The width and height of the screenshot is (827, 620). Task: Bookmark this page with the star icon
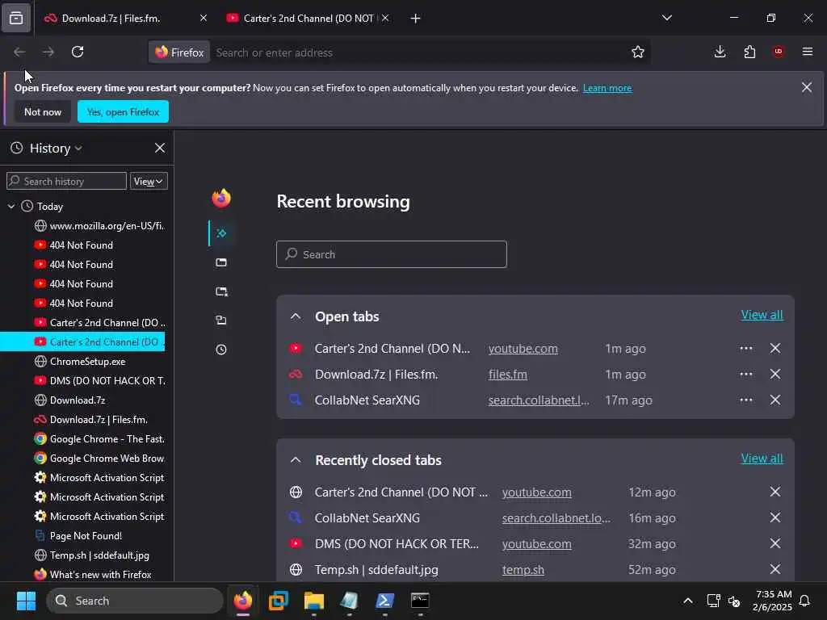[638, 52]
